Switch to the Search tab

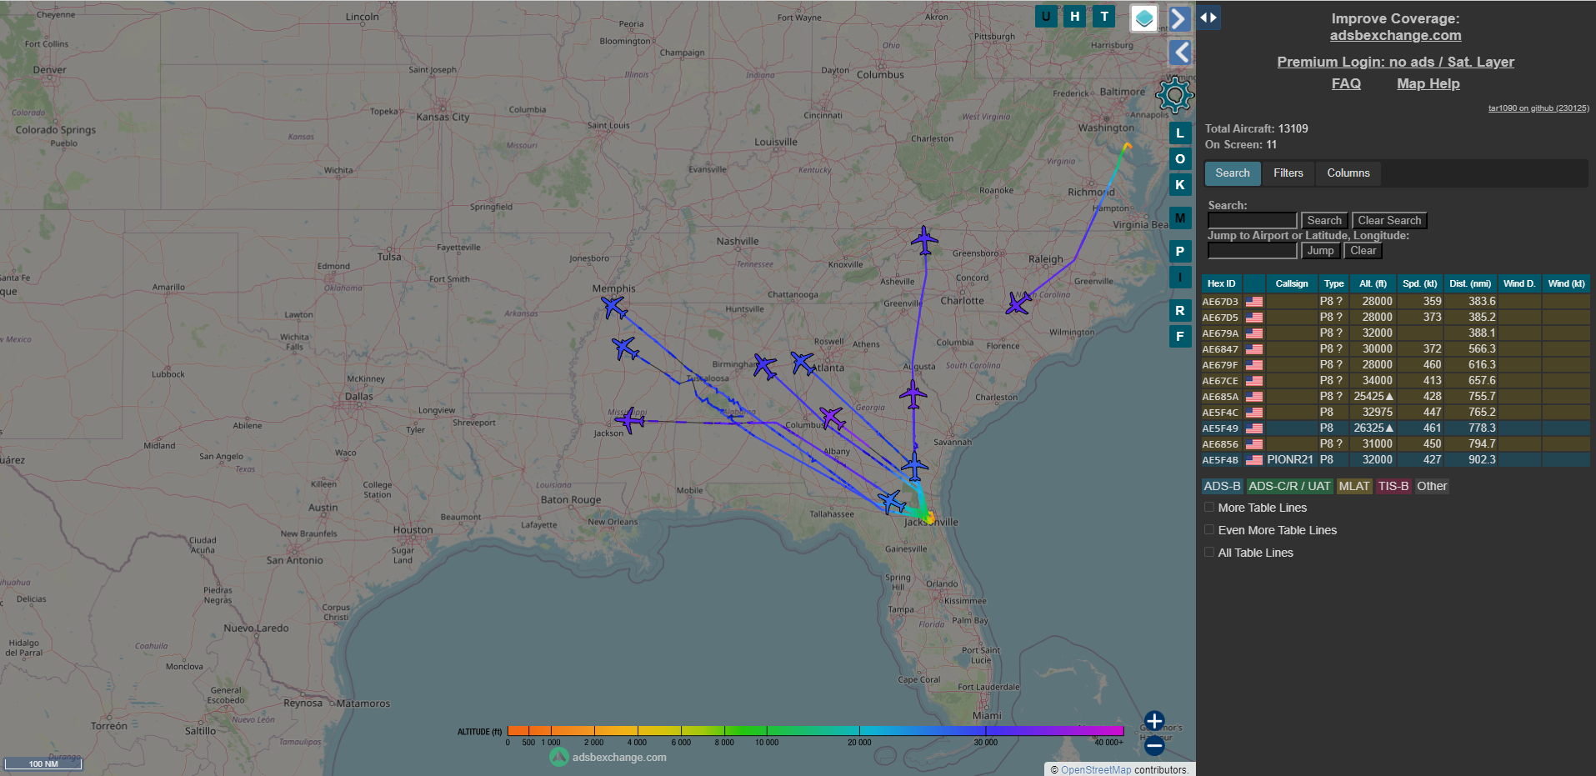pyautogui.click(x=1233, y=173)
